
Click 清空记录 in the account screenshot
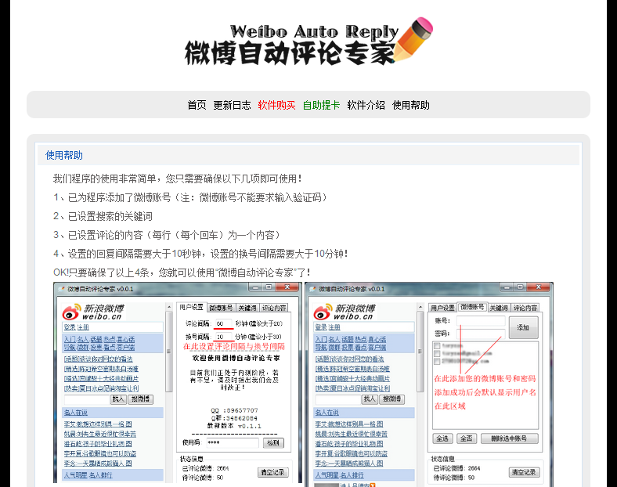click(524, 472)
